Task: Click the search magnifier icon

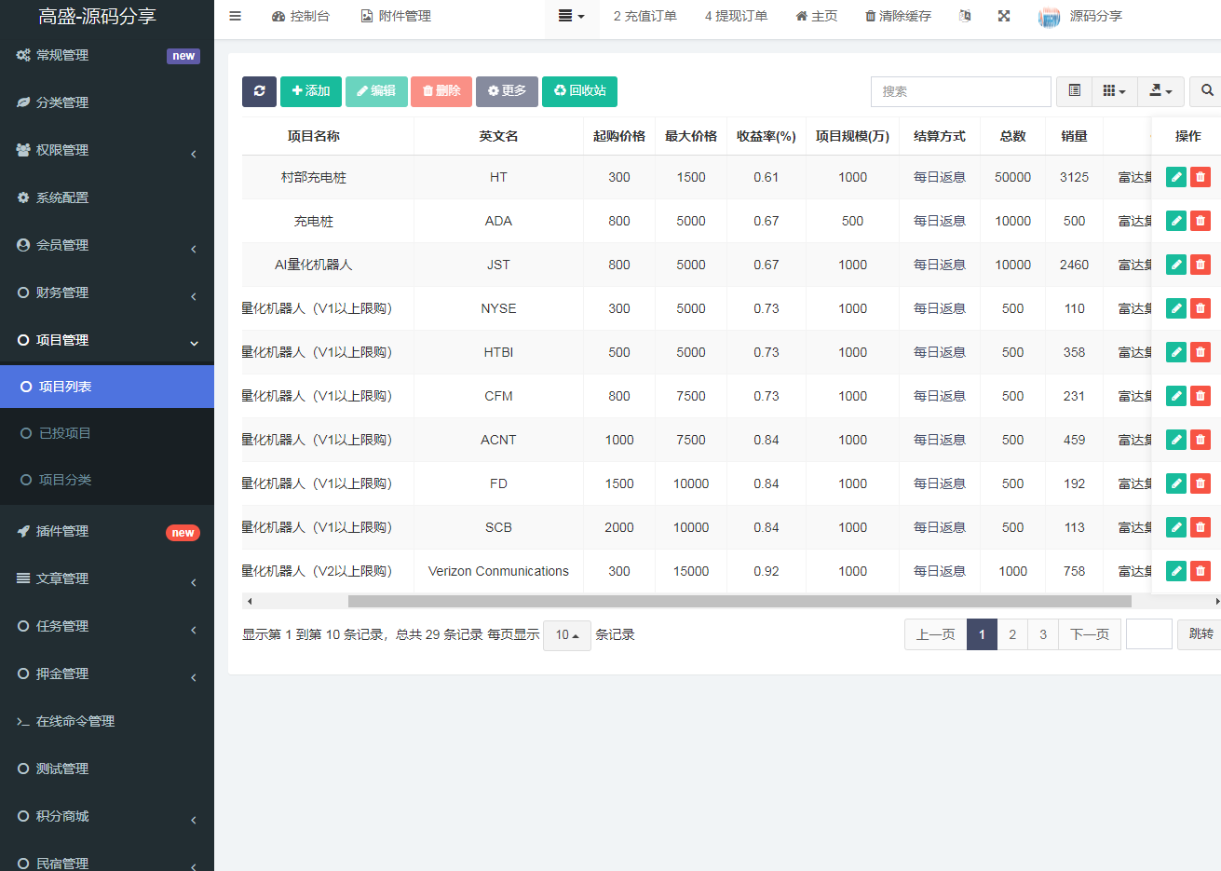Action: [x=1206, y=91]
